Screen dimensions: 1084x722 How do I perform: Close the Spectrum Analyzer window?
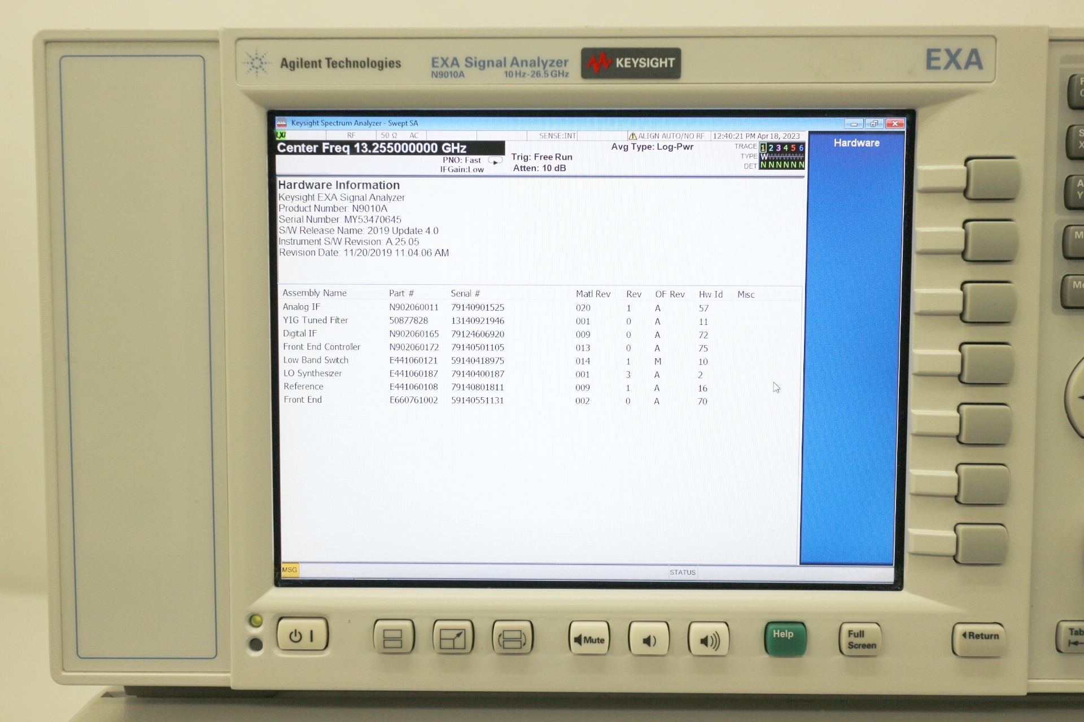coord(895,124)
